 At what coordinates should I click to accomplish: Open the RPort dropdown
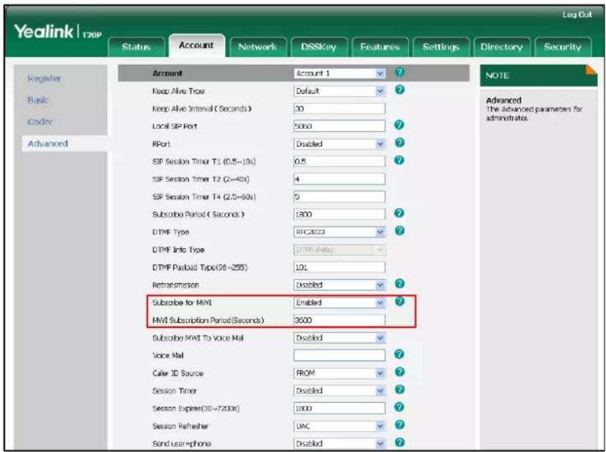339,144
